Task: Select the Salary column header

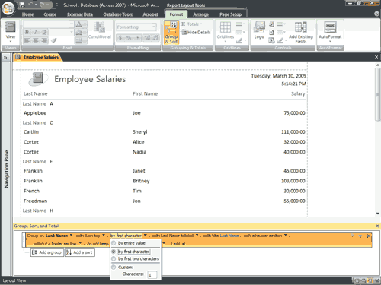Action: click(x=298, y=93)
